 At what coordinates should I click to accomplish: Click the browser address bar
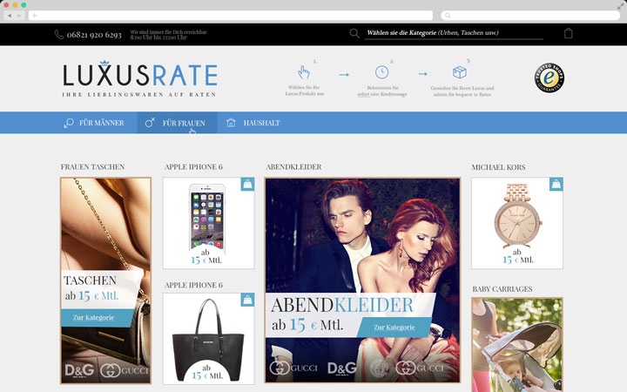click(x=231, y=16)
